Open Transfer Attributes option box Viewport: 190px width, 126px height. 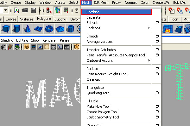pos(157,49)
